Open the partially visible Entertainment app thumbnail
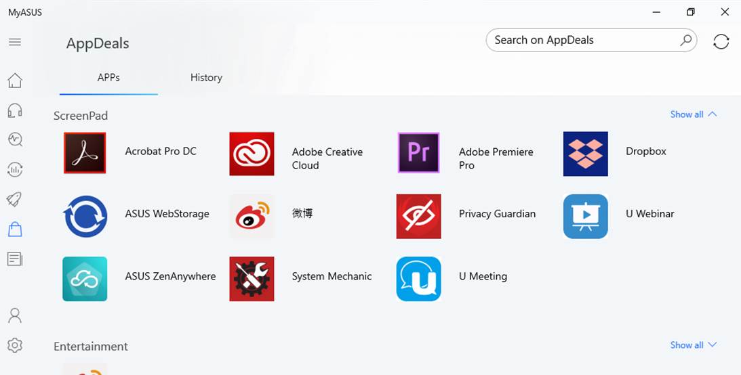Image resolution: width=741 pixels, height=375 pixels. (x=85, y=369)
